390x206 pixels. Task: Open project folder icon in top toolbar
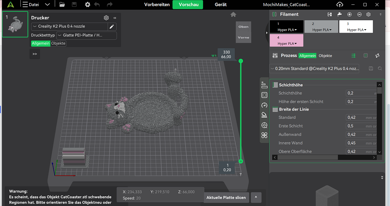pos(62,5)
